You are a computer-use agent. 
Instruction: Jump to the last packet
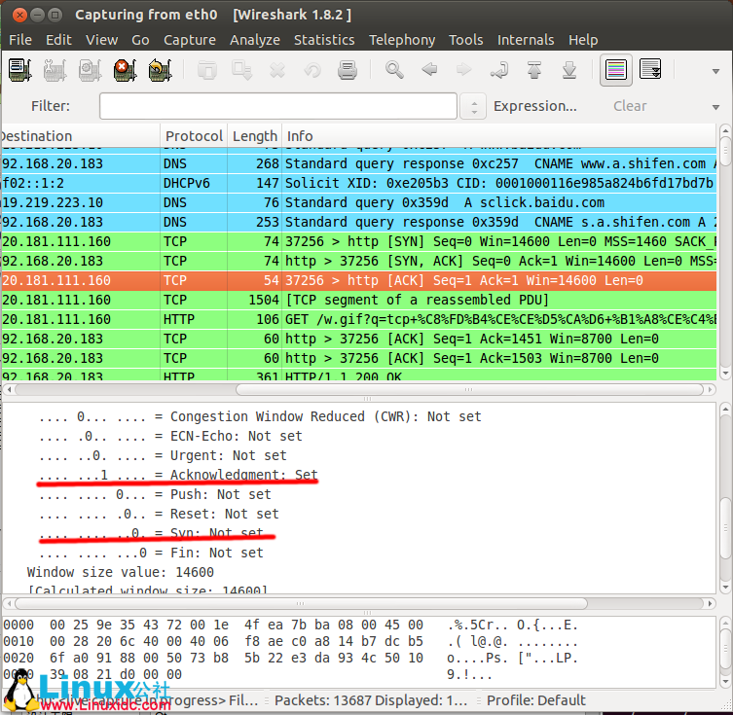tap(569, 70)
